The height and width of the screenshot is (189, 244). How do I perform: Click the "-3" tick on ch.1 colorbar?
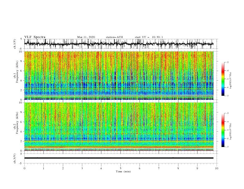point(227,62)
